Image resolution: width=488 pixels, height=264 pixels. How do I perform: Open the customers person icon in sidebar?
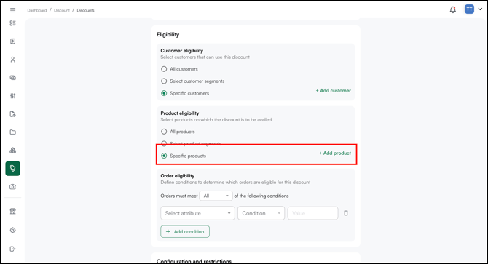[13, 60]
